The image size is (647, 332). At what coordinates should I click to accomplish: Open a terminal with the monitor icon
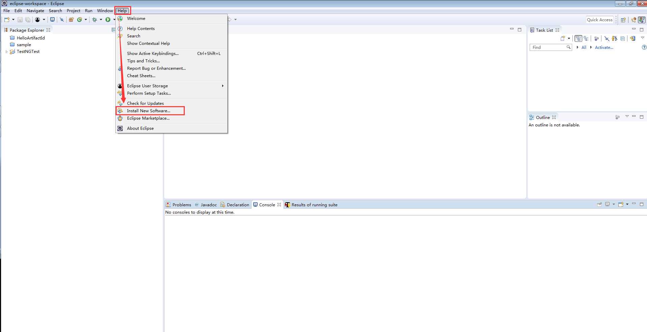point(52,20)
